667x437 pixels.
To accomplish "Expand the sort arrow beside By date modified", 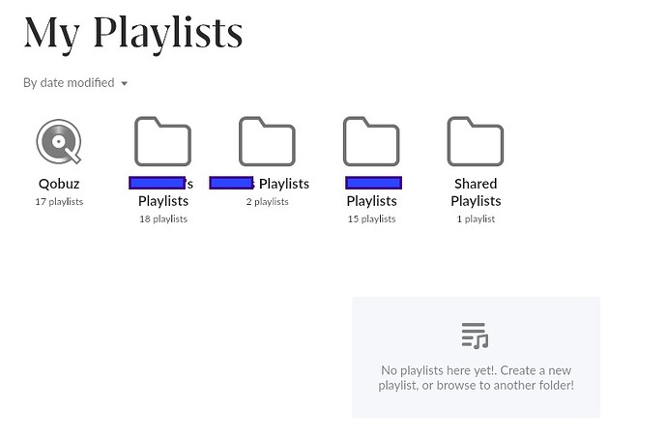I will (x=124, y=83).
